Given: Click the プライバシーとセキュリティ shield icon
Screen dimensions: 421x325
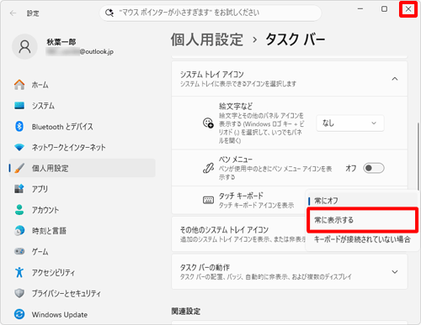Looking at the screenshot, I should click(19, 293).
